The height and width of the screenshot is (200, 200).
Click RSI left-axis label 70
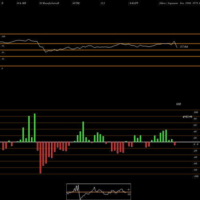coord(3,46)
